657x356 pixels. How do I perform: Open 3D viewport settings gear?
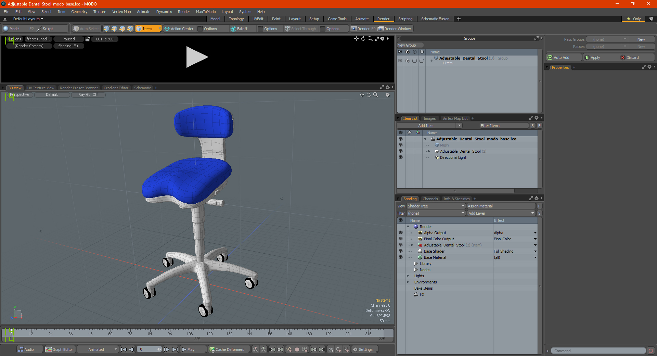(388, 95)
